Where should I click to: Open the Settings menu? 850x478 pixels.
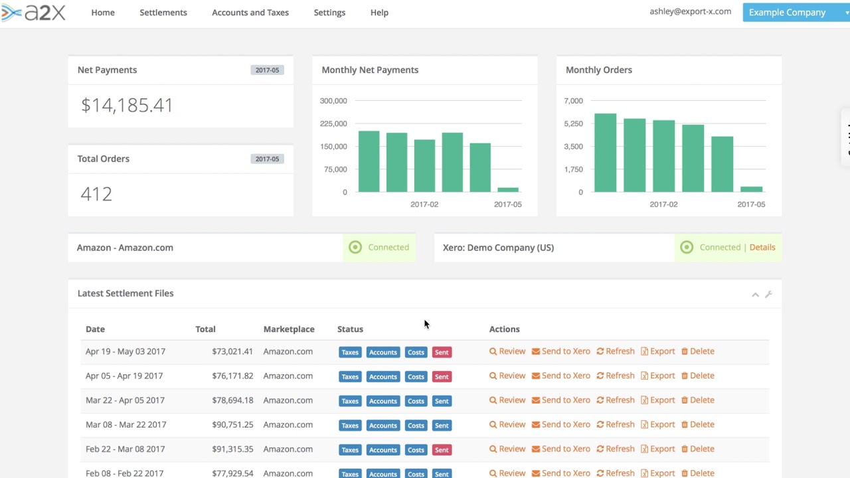click(329, 13)
